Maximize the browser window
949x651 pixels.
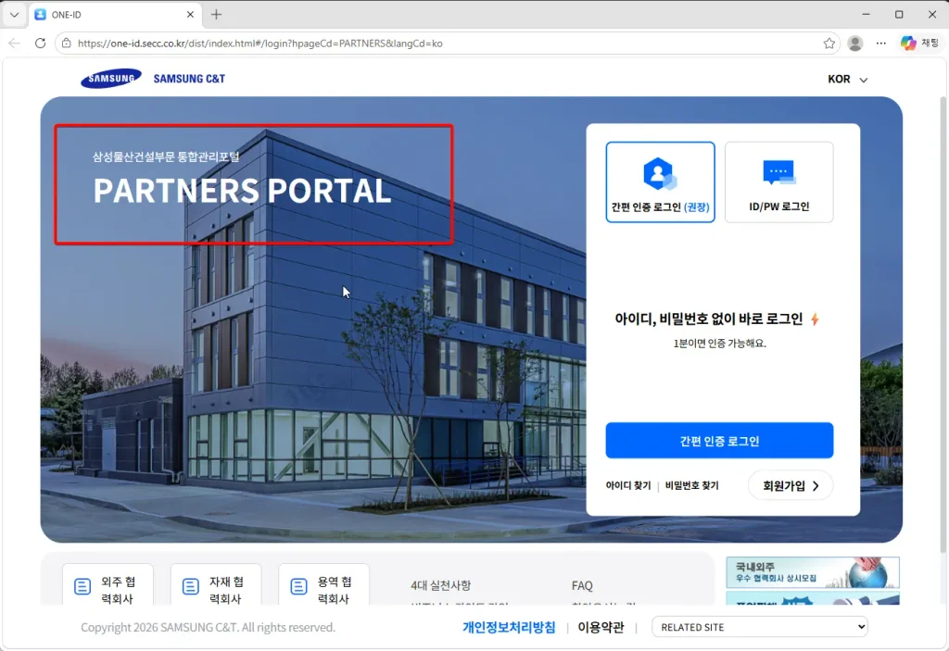(899, 15)
